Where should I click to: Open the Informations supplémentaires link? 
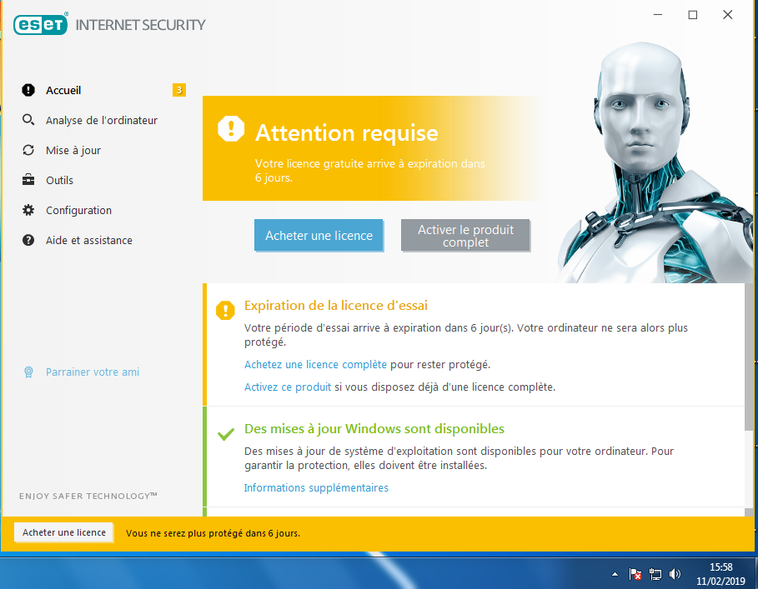(316, 487)
